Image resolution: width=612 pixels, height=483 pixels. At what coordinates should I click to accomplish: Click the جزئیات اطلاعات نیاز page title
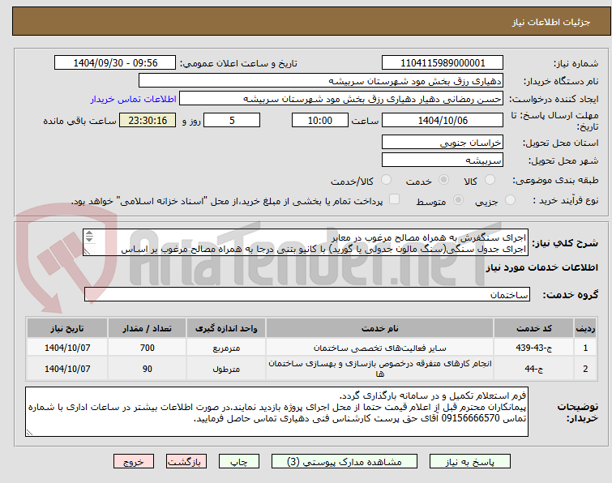point(551,22)
